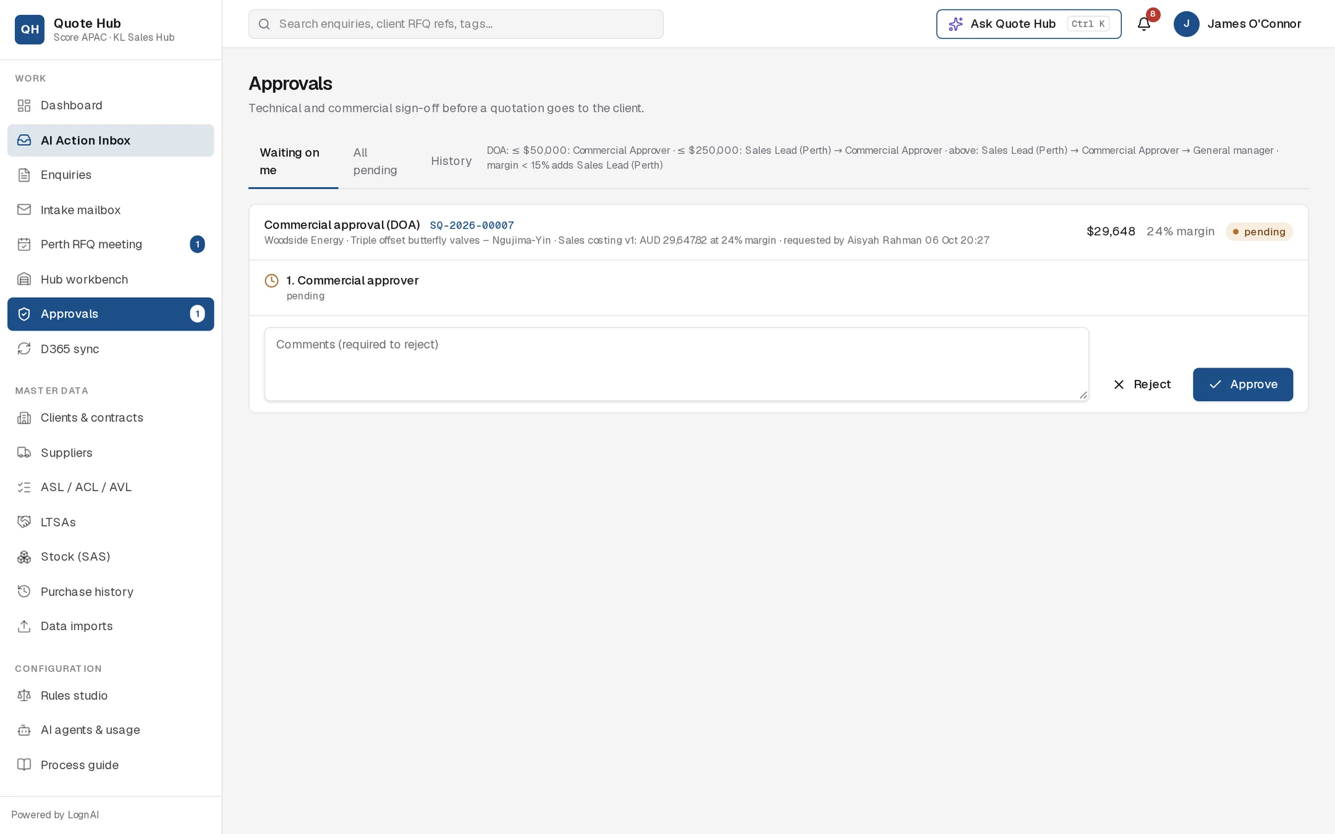
Task: Open the Data imports upload icon
Action: (24, 626)
